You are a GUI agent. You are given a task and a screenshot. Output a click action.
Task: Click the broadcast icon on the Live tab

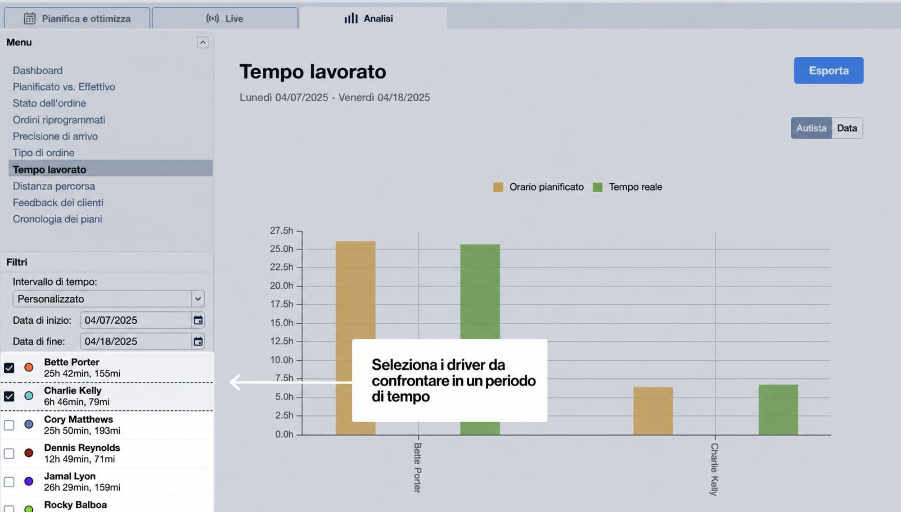click(x=213, y=19)
